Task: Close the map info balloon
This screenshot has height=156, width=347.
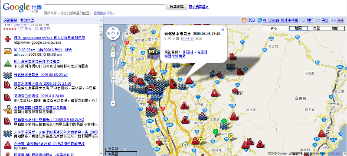Action: tap(223, 29)
